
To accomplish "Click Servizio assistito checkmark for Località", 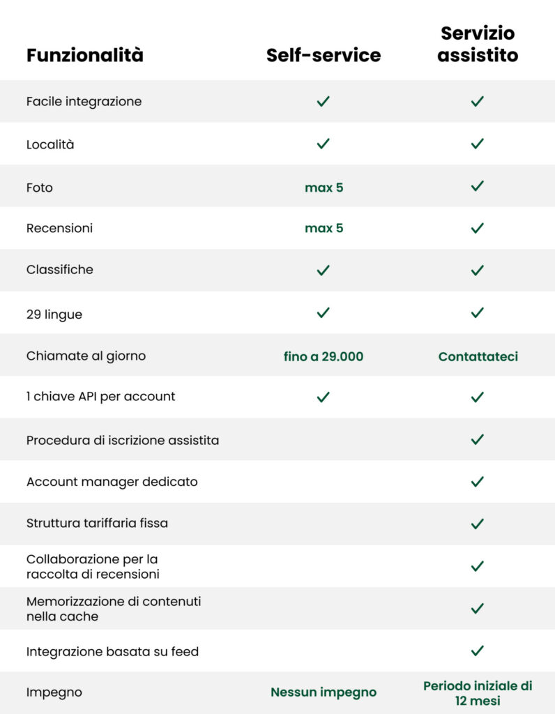I will click(477, 144).
